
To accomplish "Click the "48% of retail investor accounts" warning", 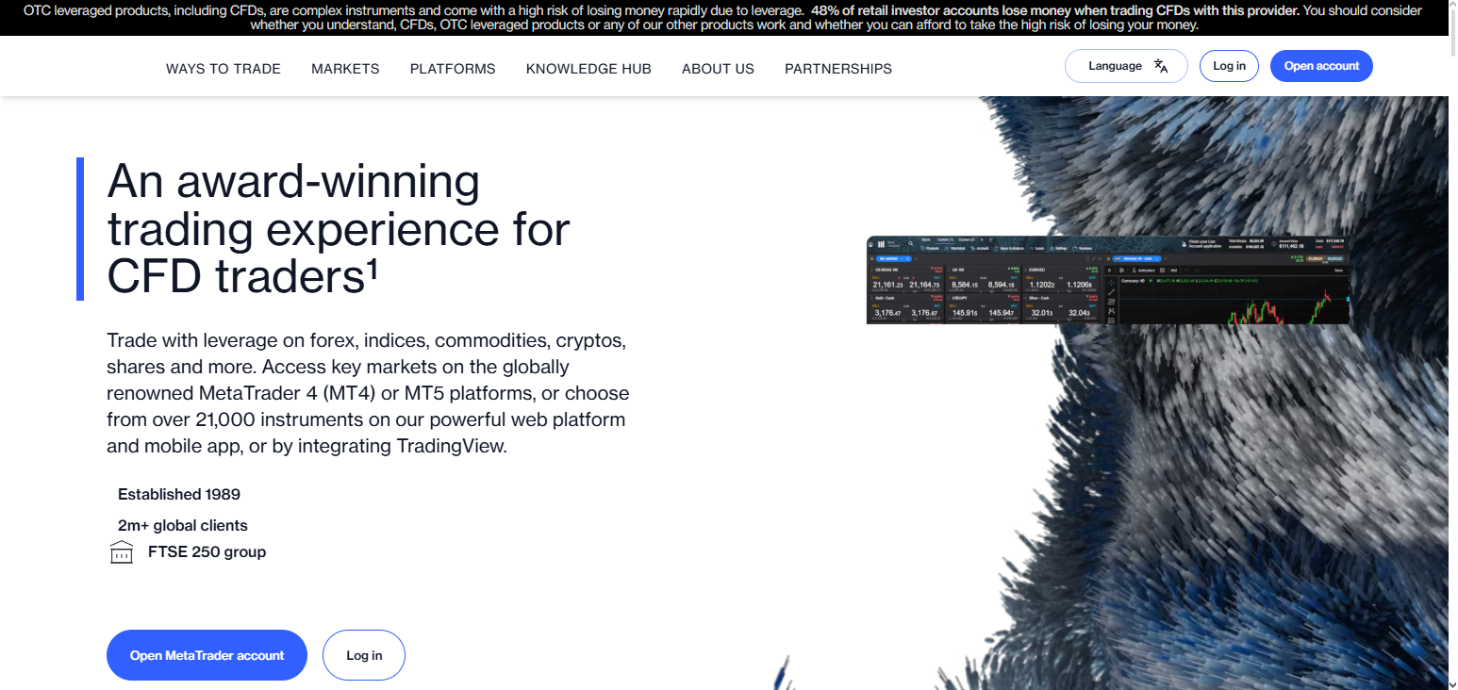I will (1054, 10).
